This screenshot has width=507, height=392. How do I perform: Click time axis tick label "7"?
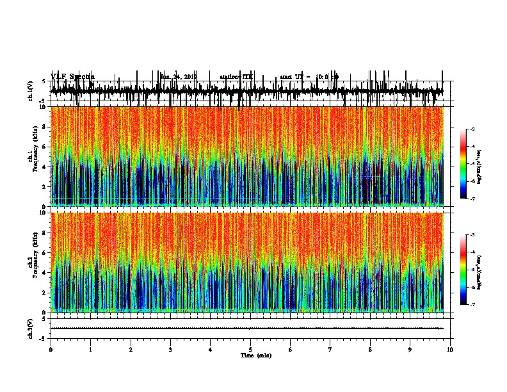(x=330, y=350)
